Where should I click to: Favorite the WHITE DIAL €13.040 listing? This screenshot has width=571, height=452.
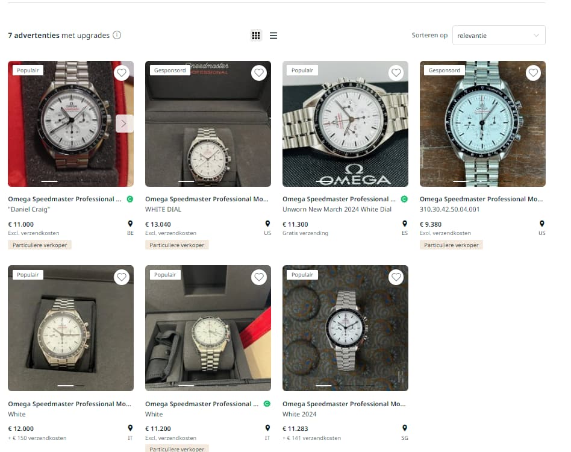(x=259, y=73)
